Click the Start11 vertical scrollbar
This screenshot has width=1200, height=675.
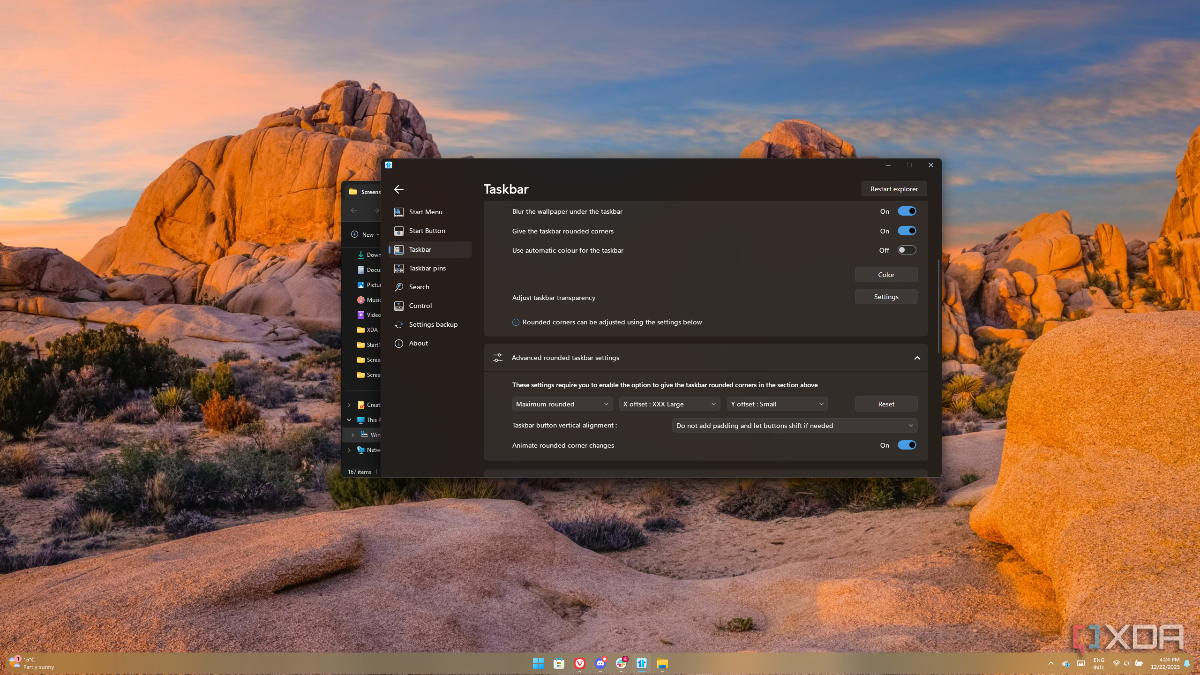point(938,307)
